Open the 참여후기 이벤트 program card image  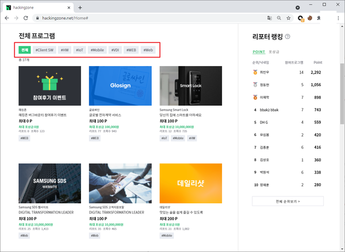(49, 86)
